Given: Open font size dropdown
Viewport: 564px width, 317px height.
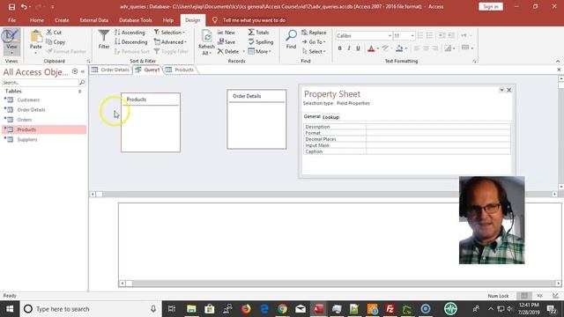Looking at the screenshot, I should 412,36.
